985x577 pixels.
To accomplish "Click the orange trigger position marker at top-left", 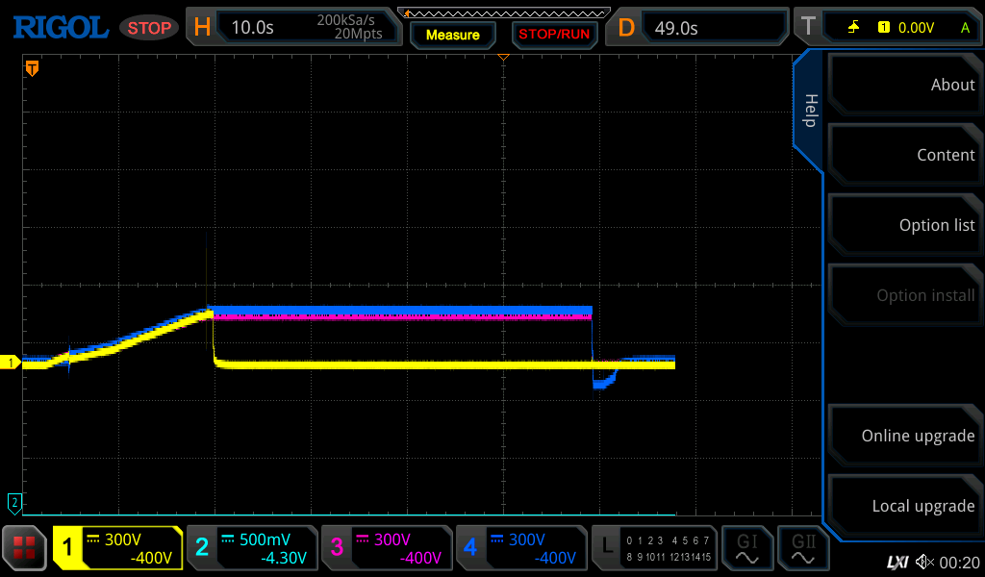I will click(32, 68).
